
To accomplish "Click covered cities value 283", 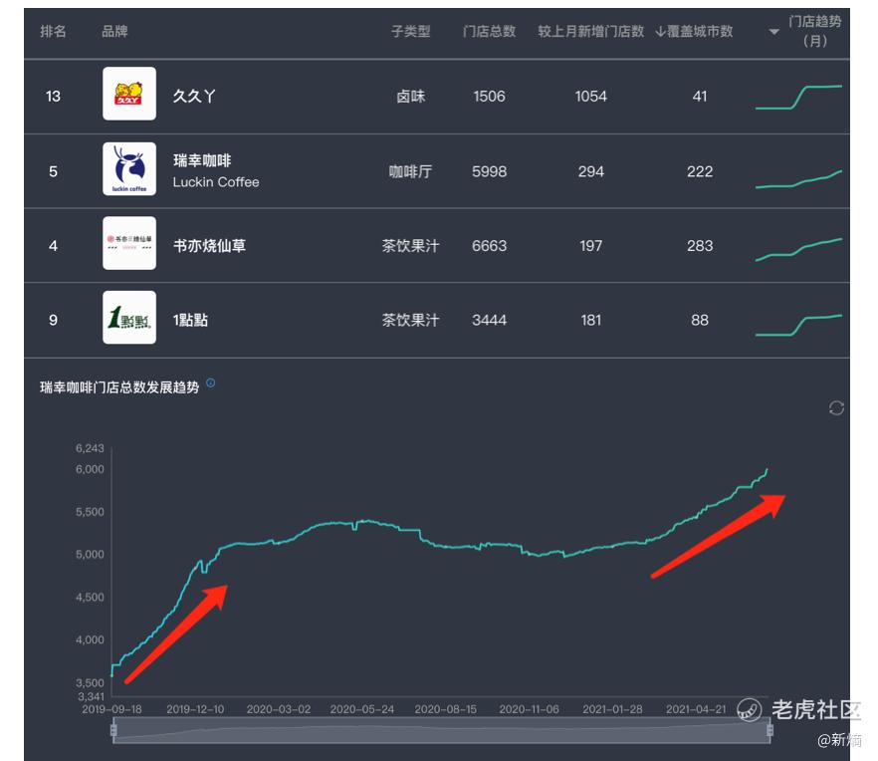I will 700,245.
